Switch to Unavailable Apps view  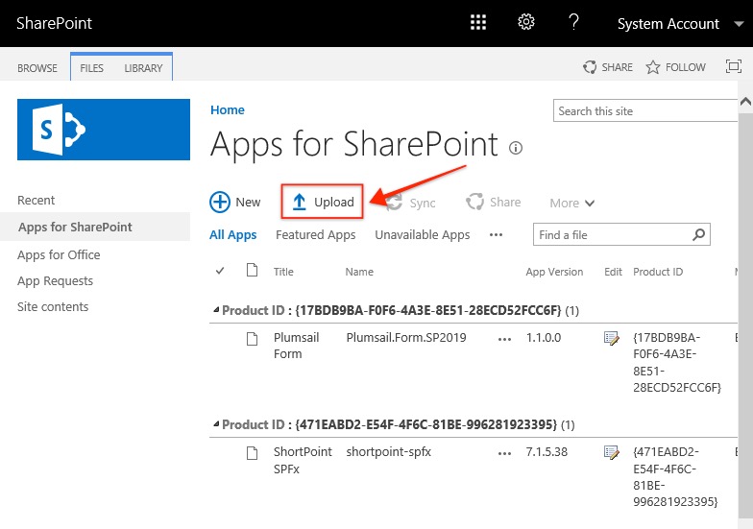(423, 234)
